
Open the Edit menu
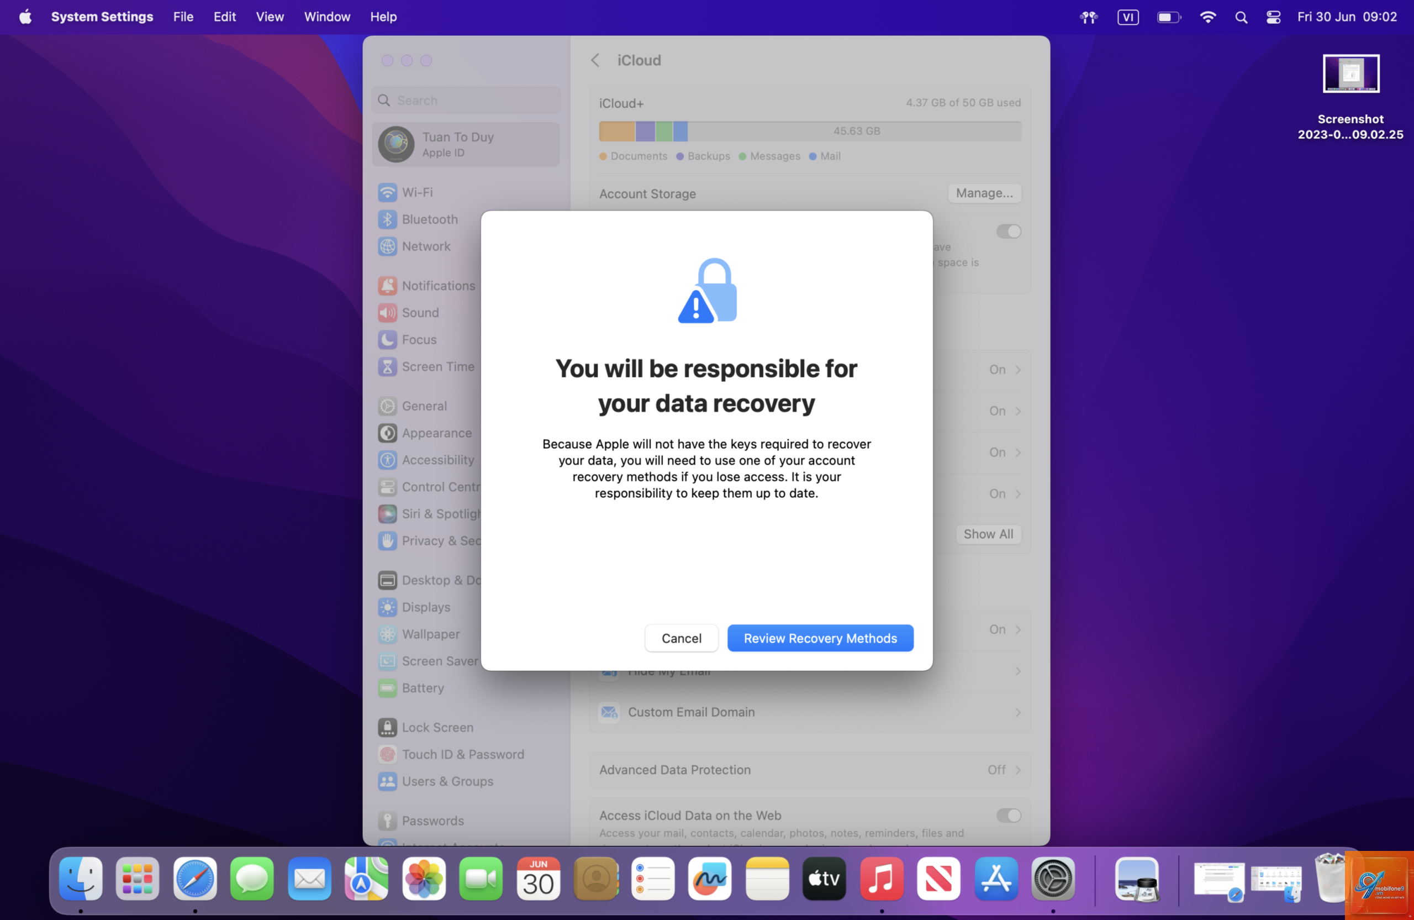(x=225, y=17)
